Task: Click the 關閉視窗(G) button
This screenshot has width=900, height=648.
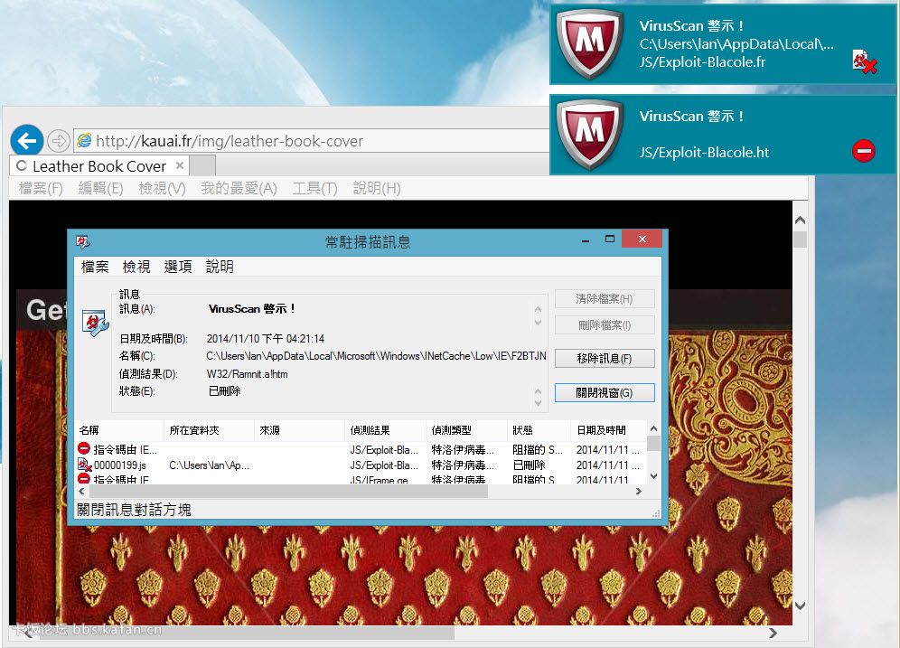Action: 605,393
